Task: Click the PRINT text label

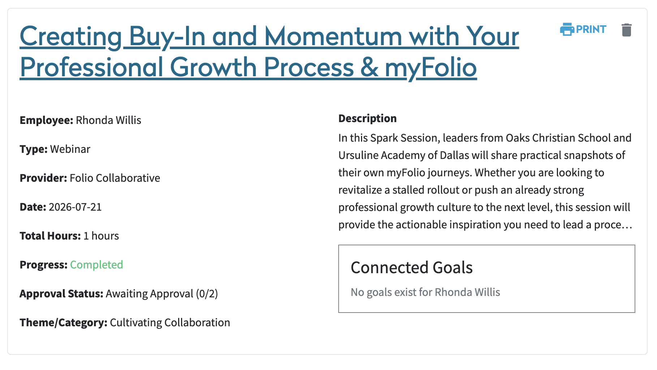Action: click(591, 29)
